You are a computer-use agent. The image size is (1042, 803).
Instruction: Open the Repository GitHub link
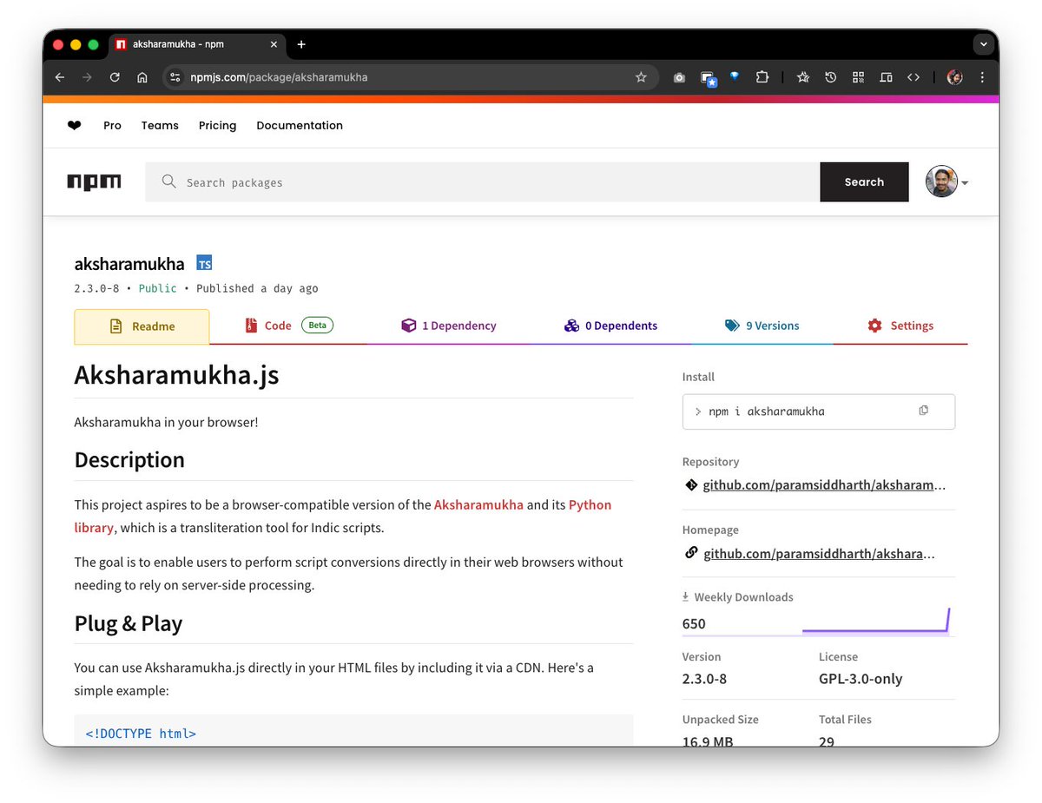coord(824,484)
